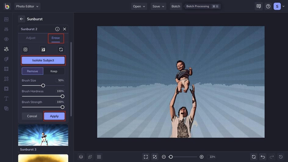Viewport: 288px width, 162px height.
Task: Close the Sunburst 2 panel
Action: pyautogui.click(x=64, y=29)
